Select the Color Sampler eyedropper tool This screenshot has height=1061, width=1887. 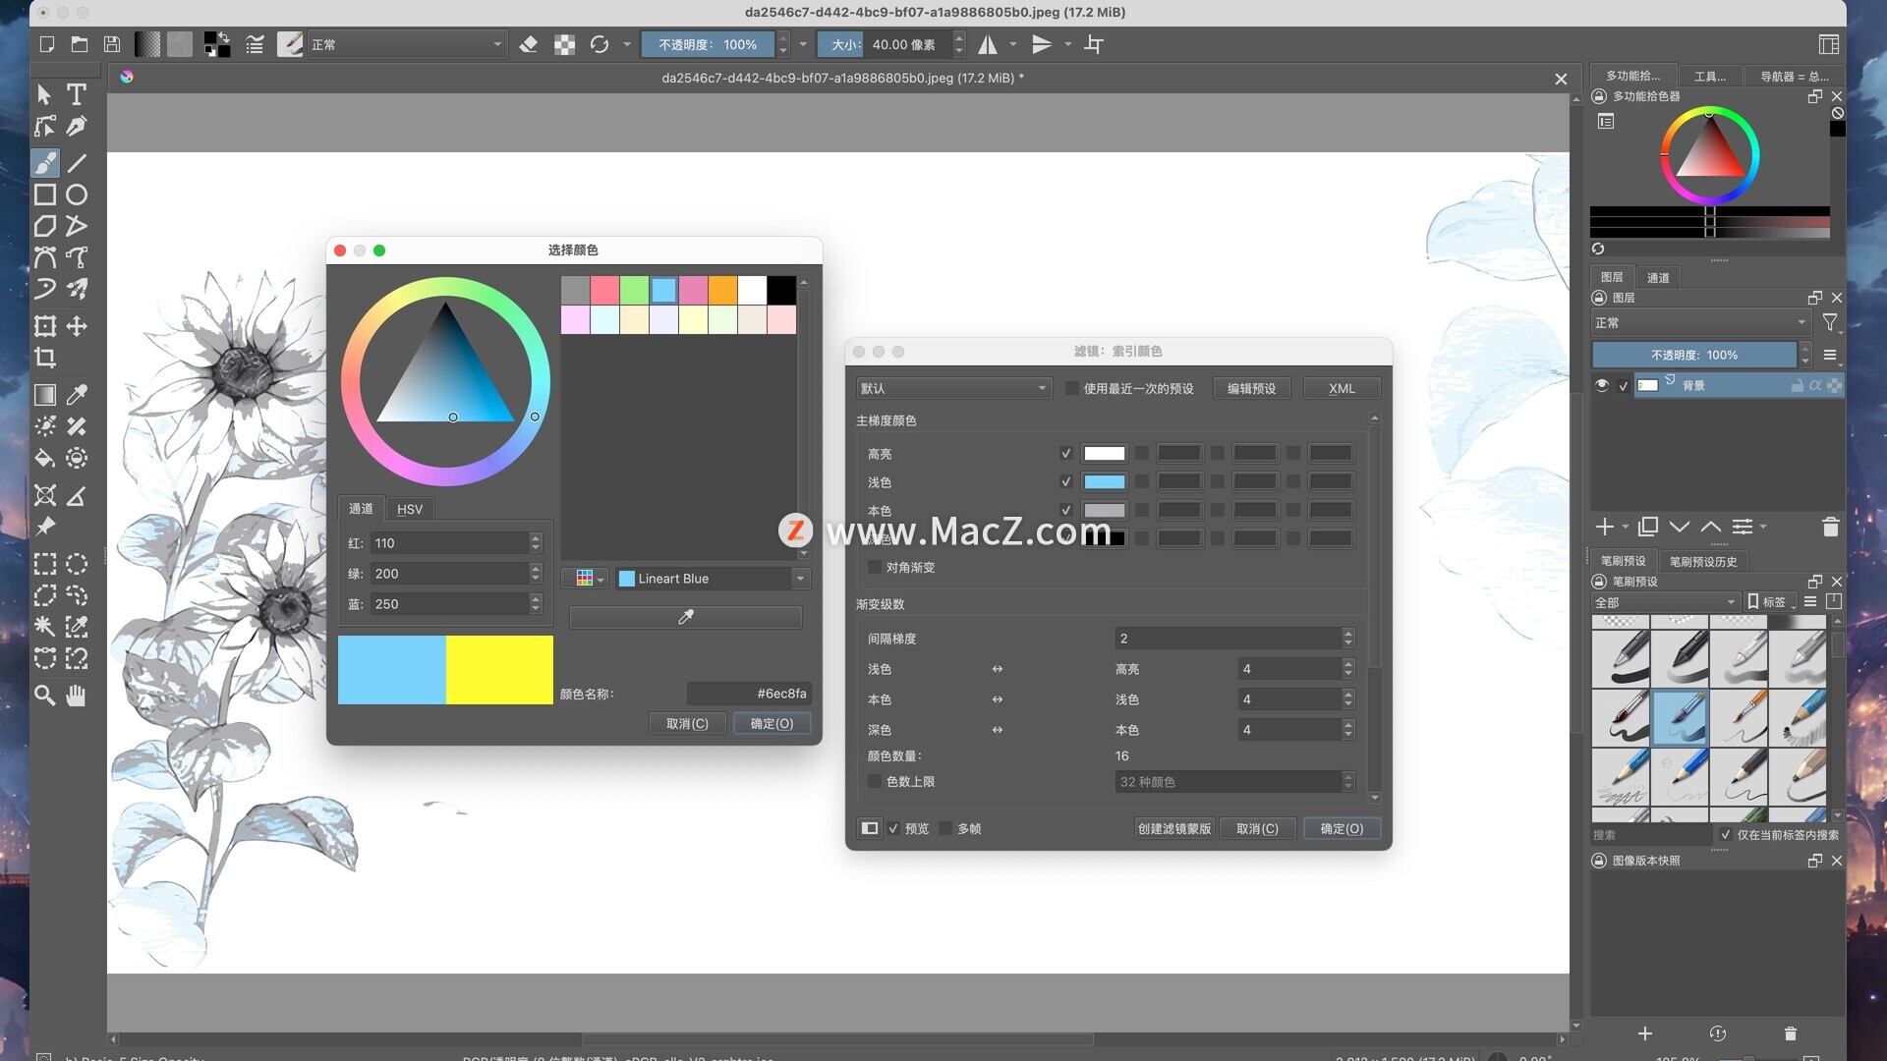click(77, 395)
